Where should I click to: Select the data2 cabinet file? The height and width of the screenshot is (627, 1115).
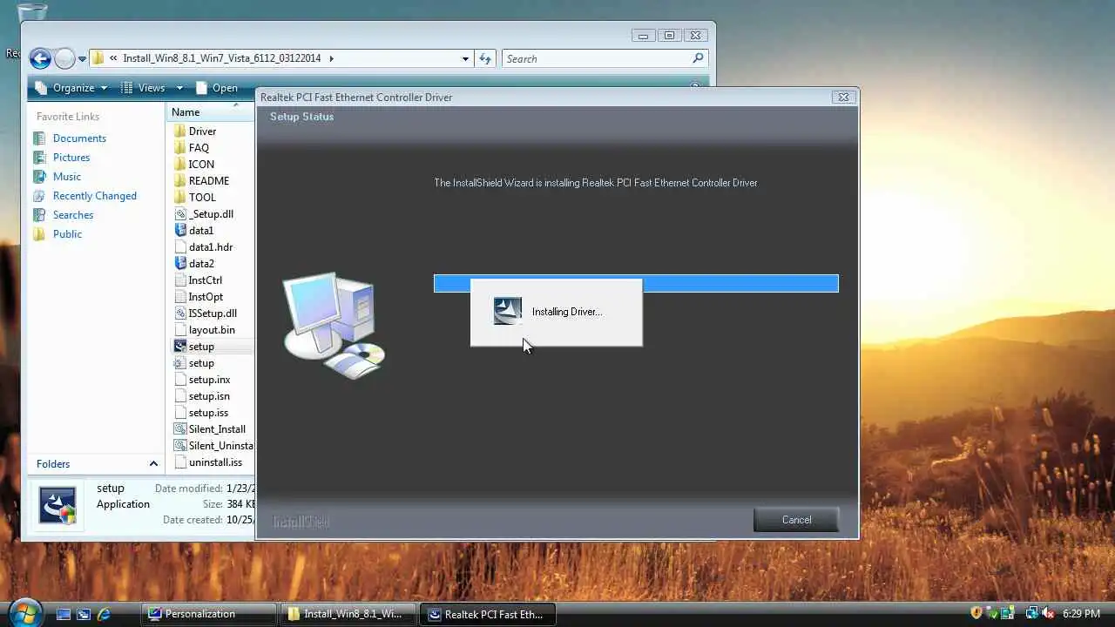pyautogui.click(x=194, y=264)
